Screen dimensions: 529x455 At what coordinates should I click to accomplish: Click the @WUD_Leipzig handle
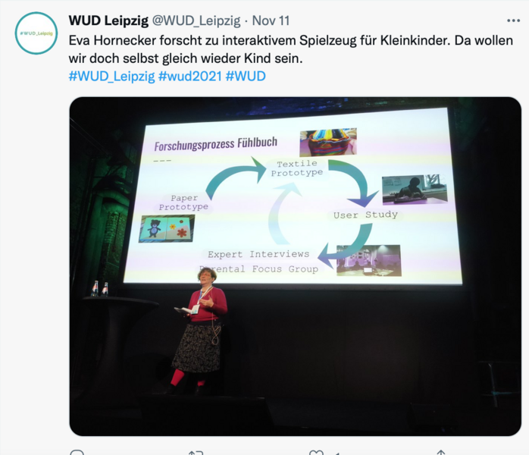click(196, 21)
